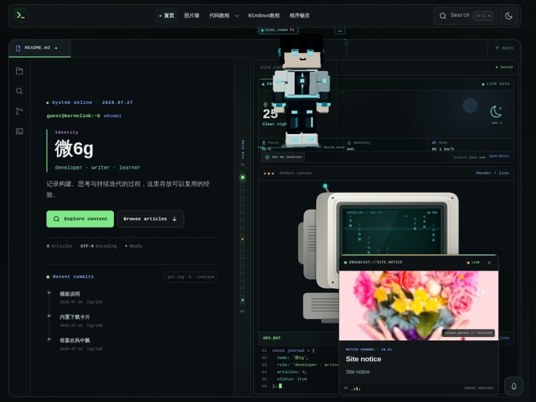This screenshot has height=402, width=536.
Task: Click the PACKET_VERIFIED footer text
Action: pos(478,389)
